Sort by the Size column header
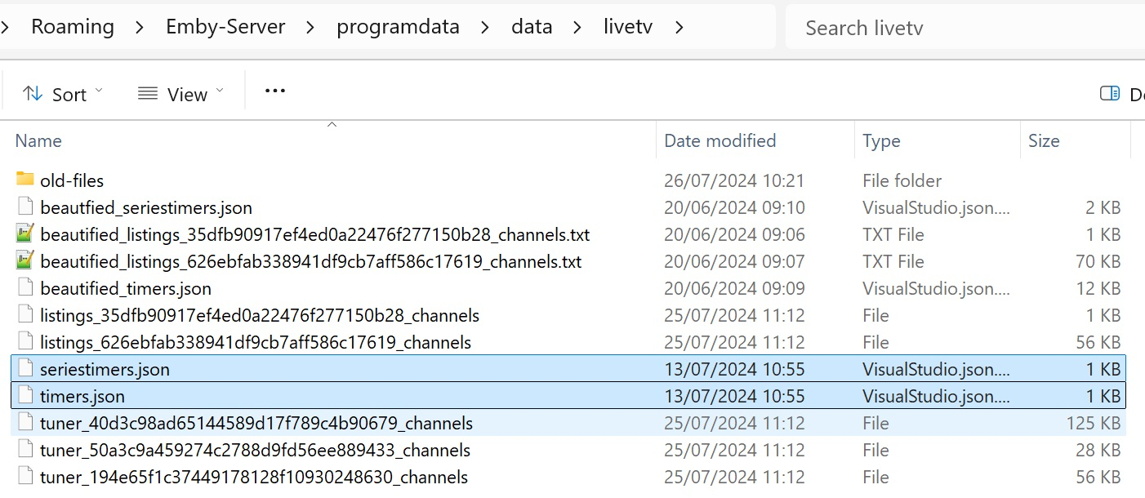Screen dimensions: 1145x498 tap(1044, 140)
